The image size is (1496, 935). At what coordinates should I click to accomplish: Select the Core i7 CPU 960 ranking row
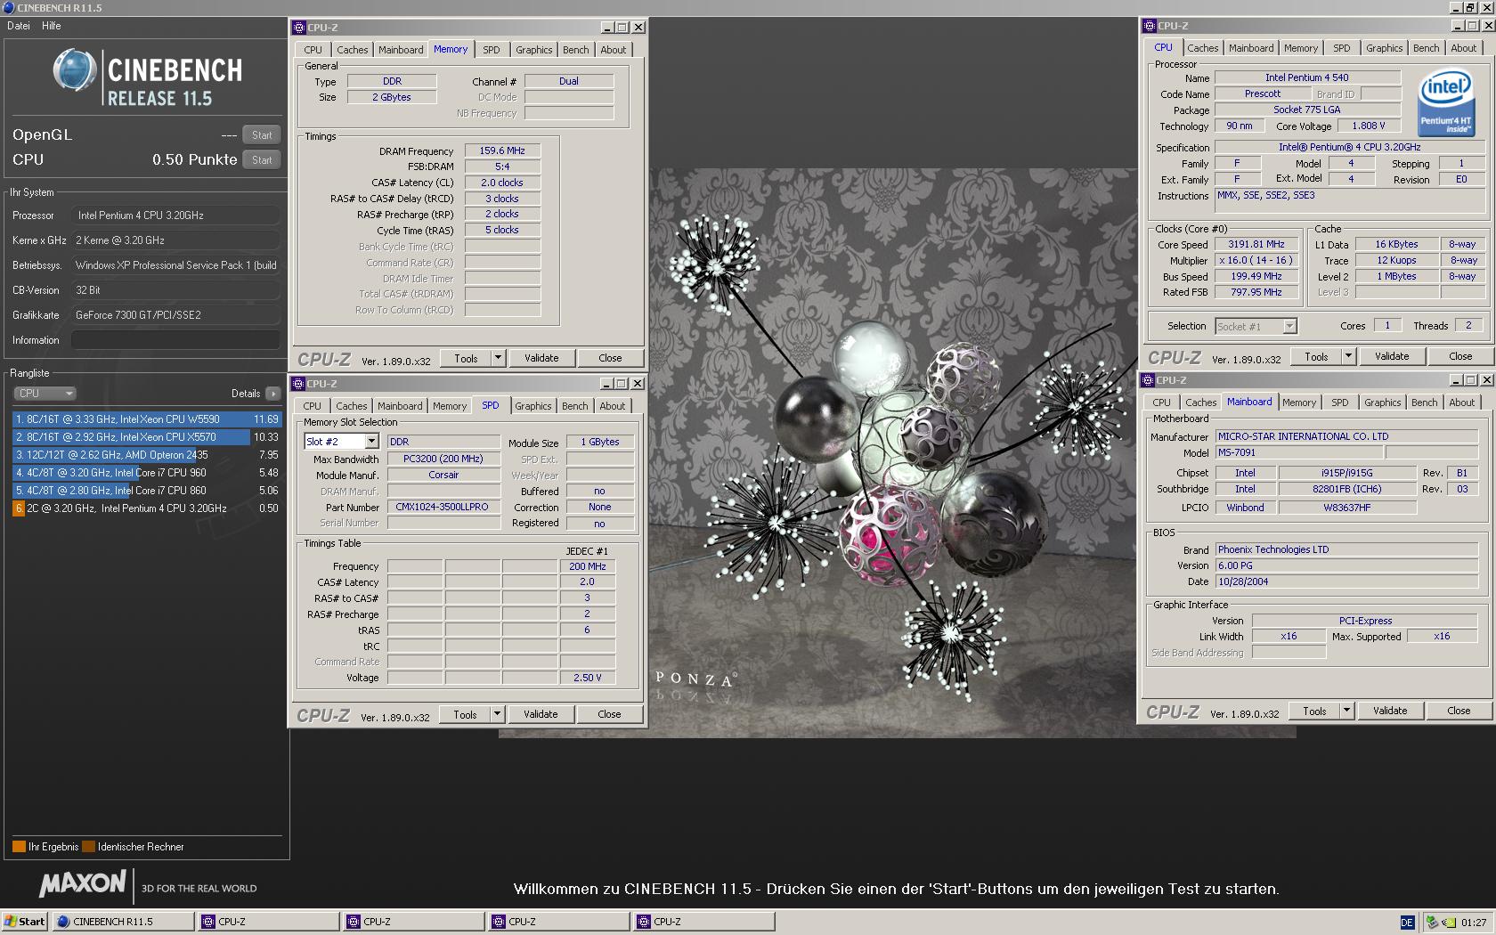pyautogui.click(x=146, y=472)
